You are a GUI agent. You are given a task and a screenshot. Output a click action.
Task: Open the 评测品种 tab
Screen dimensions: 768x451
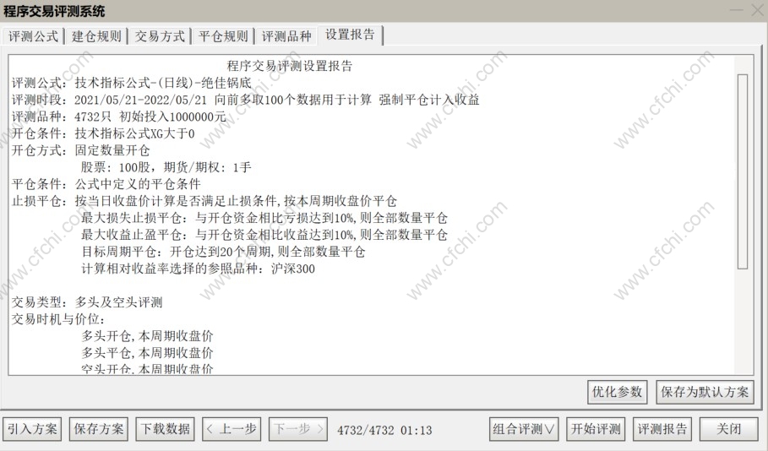coord(286,36)
